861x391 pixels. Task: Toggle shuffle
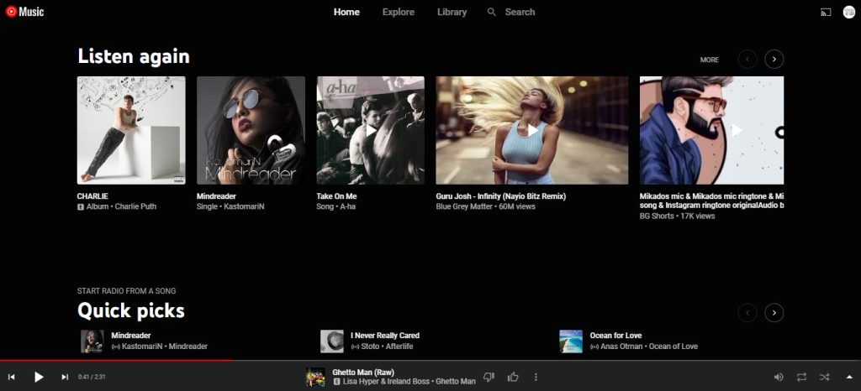click(x=825, y=377)
